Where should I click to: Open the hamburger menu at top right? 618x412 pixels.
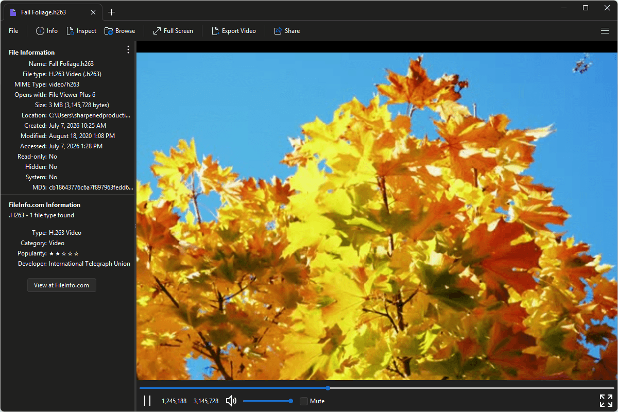[605, 31]
